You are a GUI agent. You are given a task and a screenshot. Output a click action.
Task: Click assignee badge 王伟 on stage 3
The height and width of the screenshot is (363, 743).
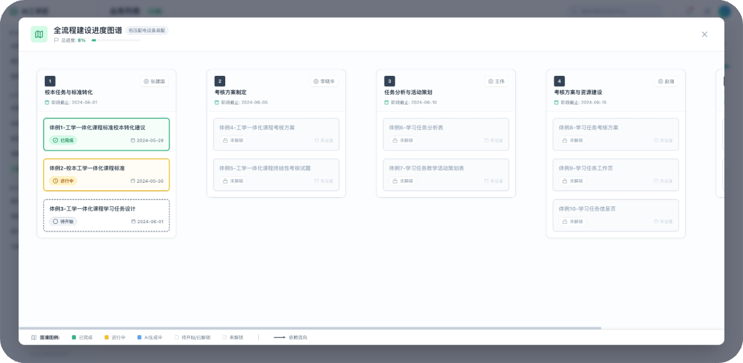(x=496, y=81)
